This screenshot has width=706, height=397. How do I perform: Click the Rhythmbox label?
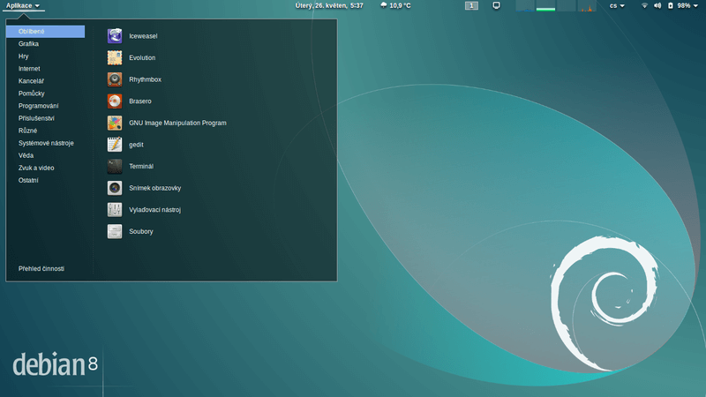(x=145, y=79)
